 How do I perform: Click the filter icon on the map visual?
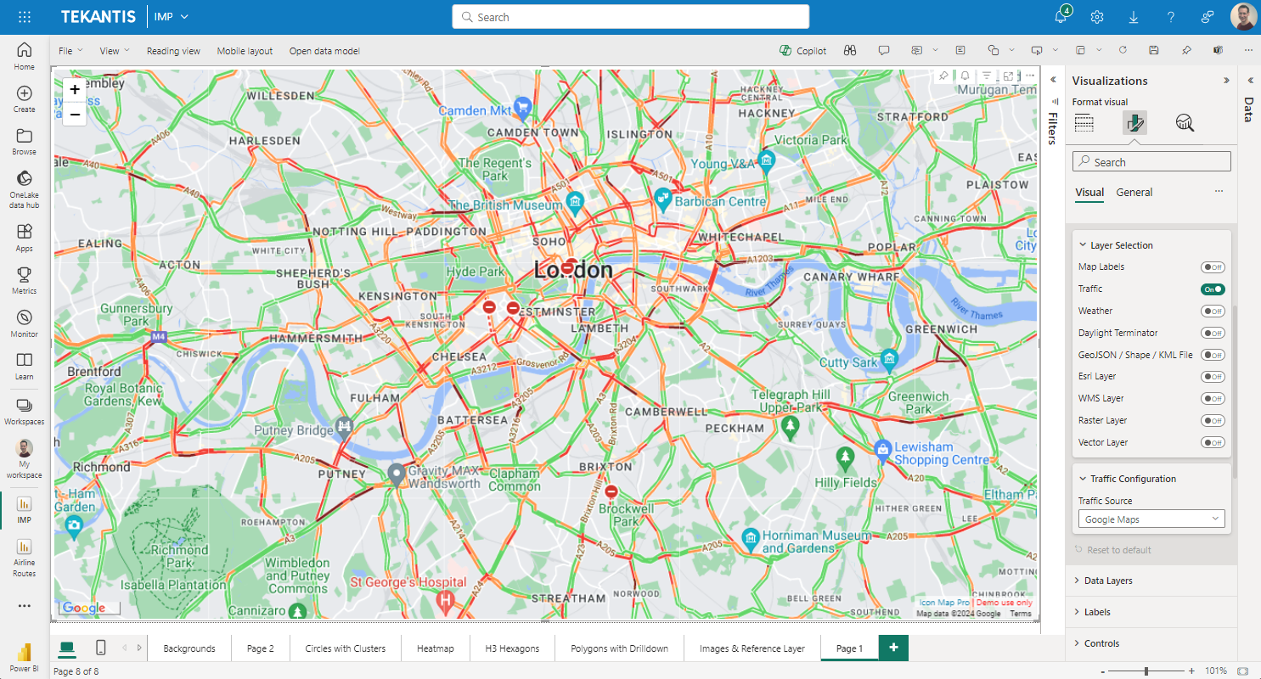(987, 76)
